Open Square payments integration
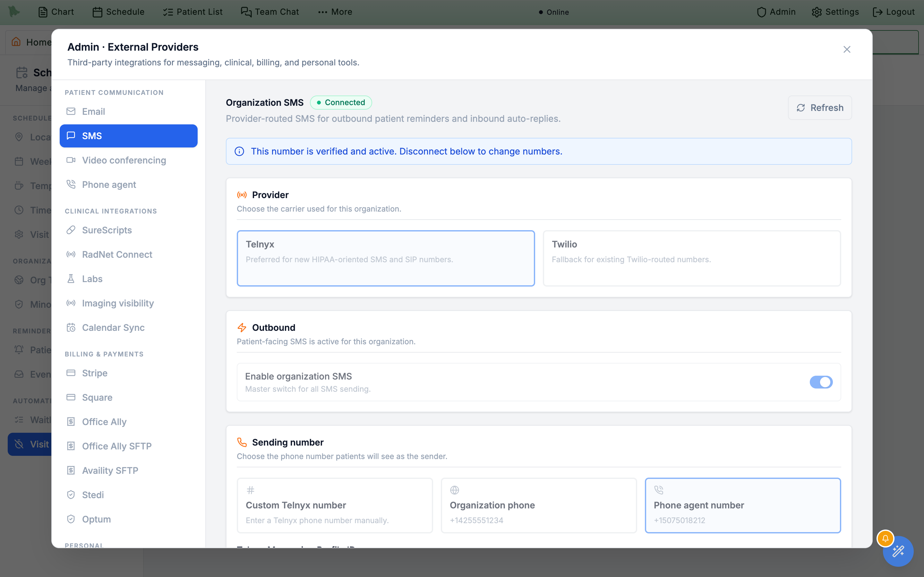 click(x=128, y=397)
